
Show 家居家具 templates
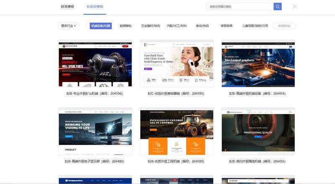[226, 26]
